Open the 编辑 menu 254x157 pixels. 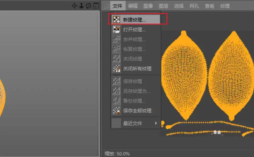pyautogui.click(x=133, y=6)
